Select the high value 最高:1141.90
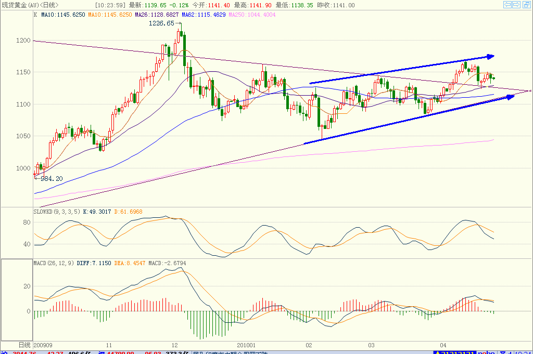The height and width of the screenshot is (354, 533). click(252, 5)
